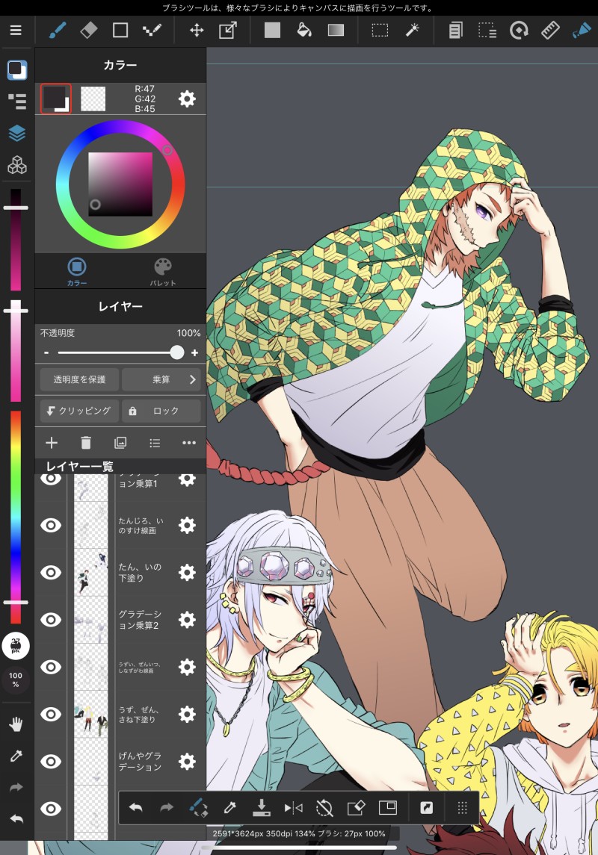Select the Eraser tool

tap(88, 30)
